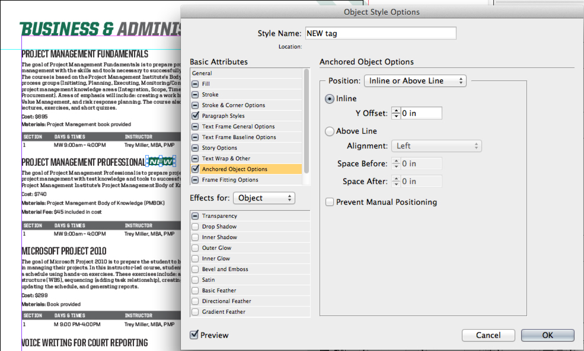Click the Y Offset value field

tap(421, 113)
